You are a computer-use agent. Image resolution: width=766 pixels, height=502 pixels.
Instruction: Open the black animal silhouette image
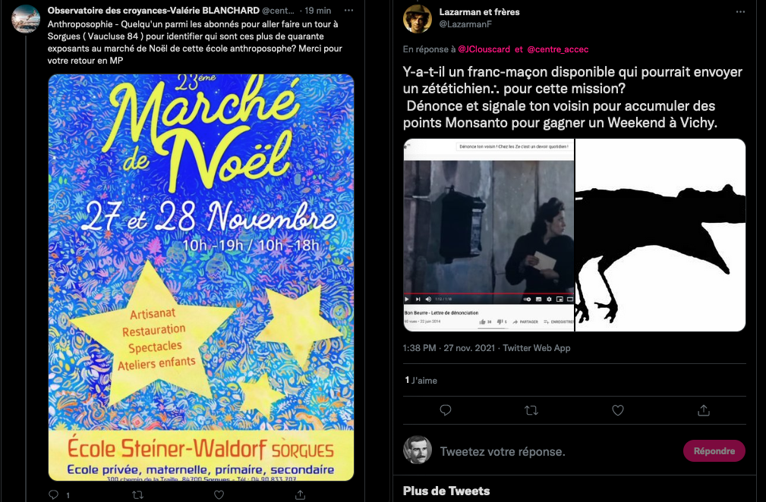[660, 235]
